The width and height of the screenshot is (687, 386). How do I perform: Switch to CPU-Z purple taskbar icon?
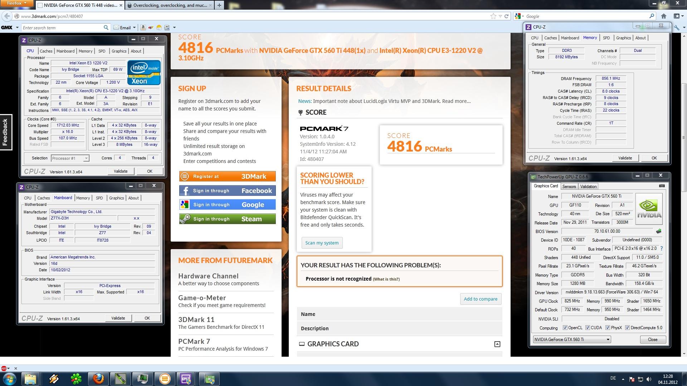[186, 379]
